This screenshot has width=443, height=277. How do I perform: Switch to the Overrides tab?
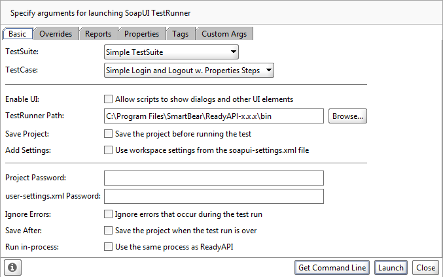point(56,34)
